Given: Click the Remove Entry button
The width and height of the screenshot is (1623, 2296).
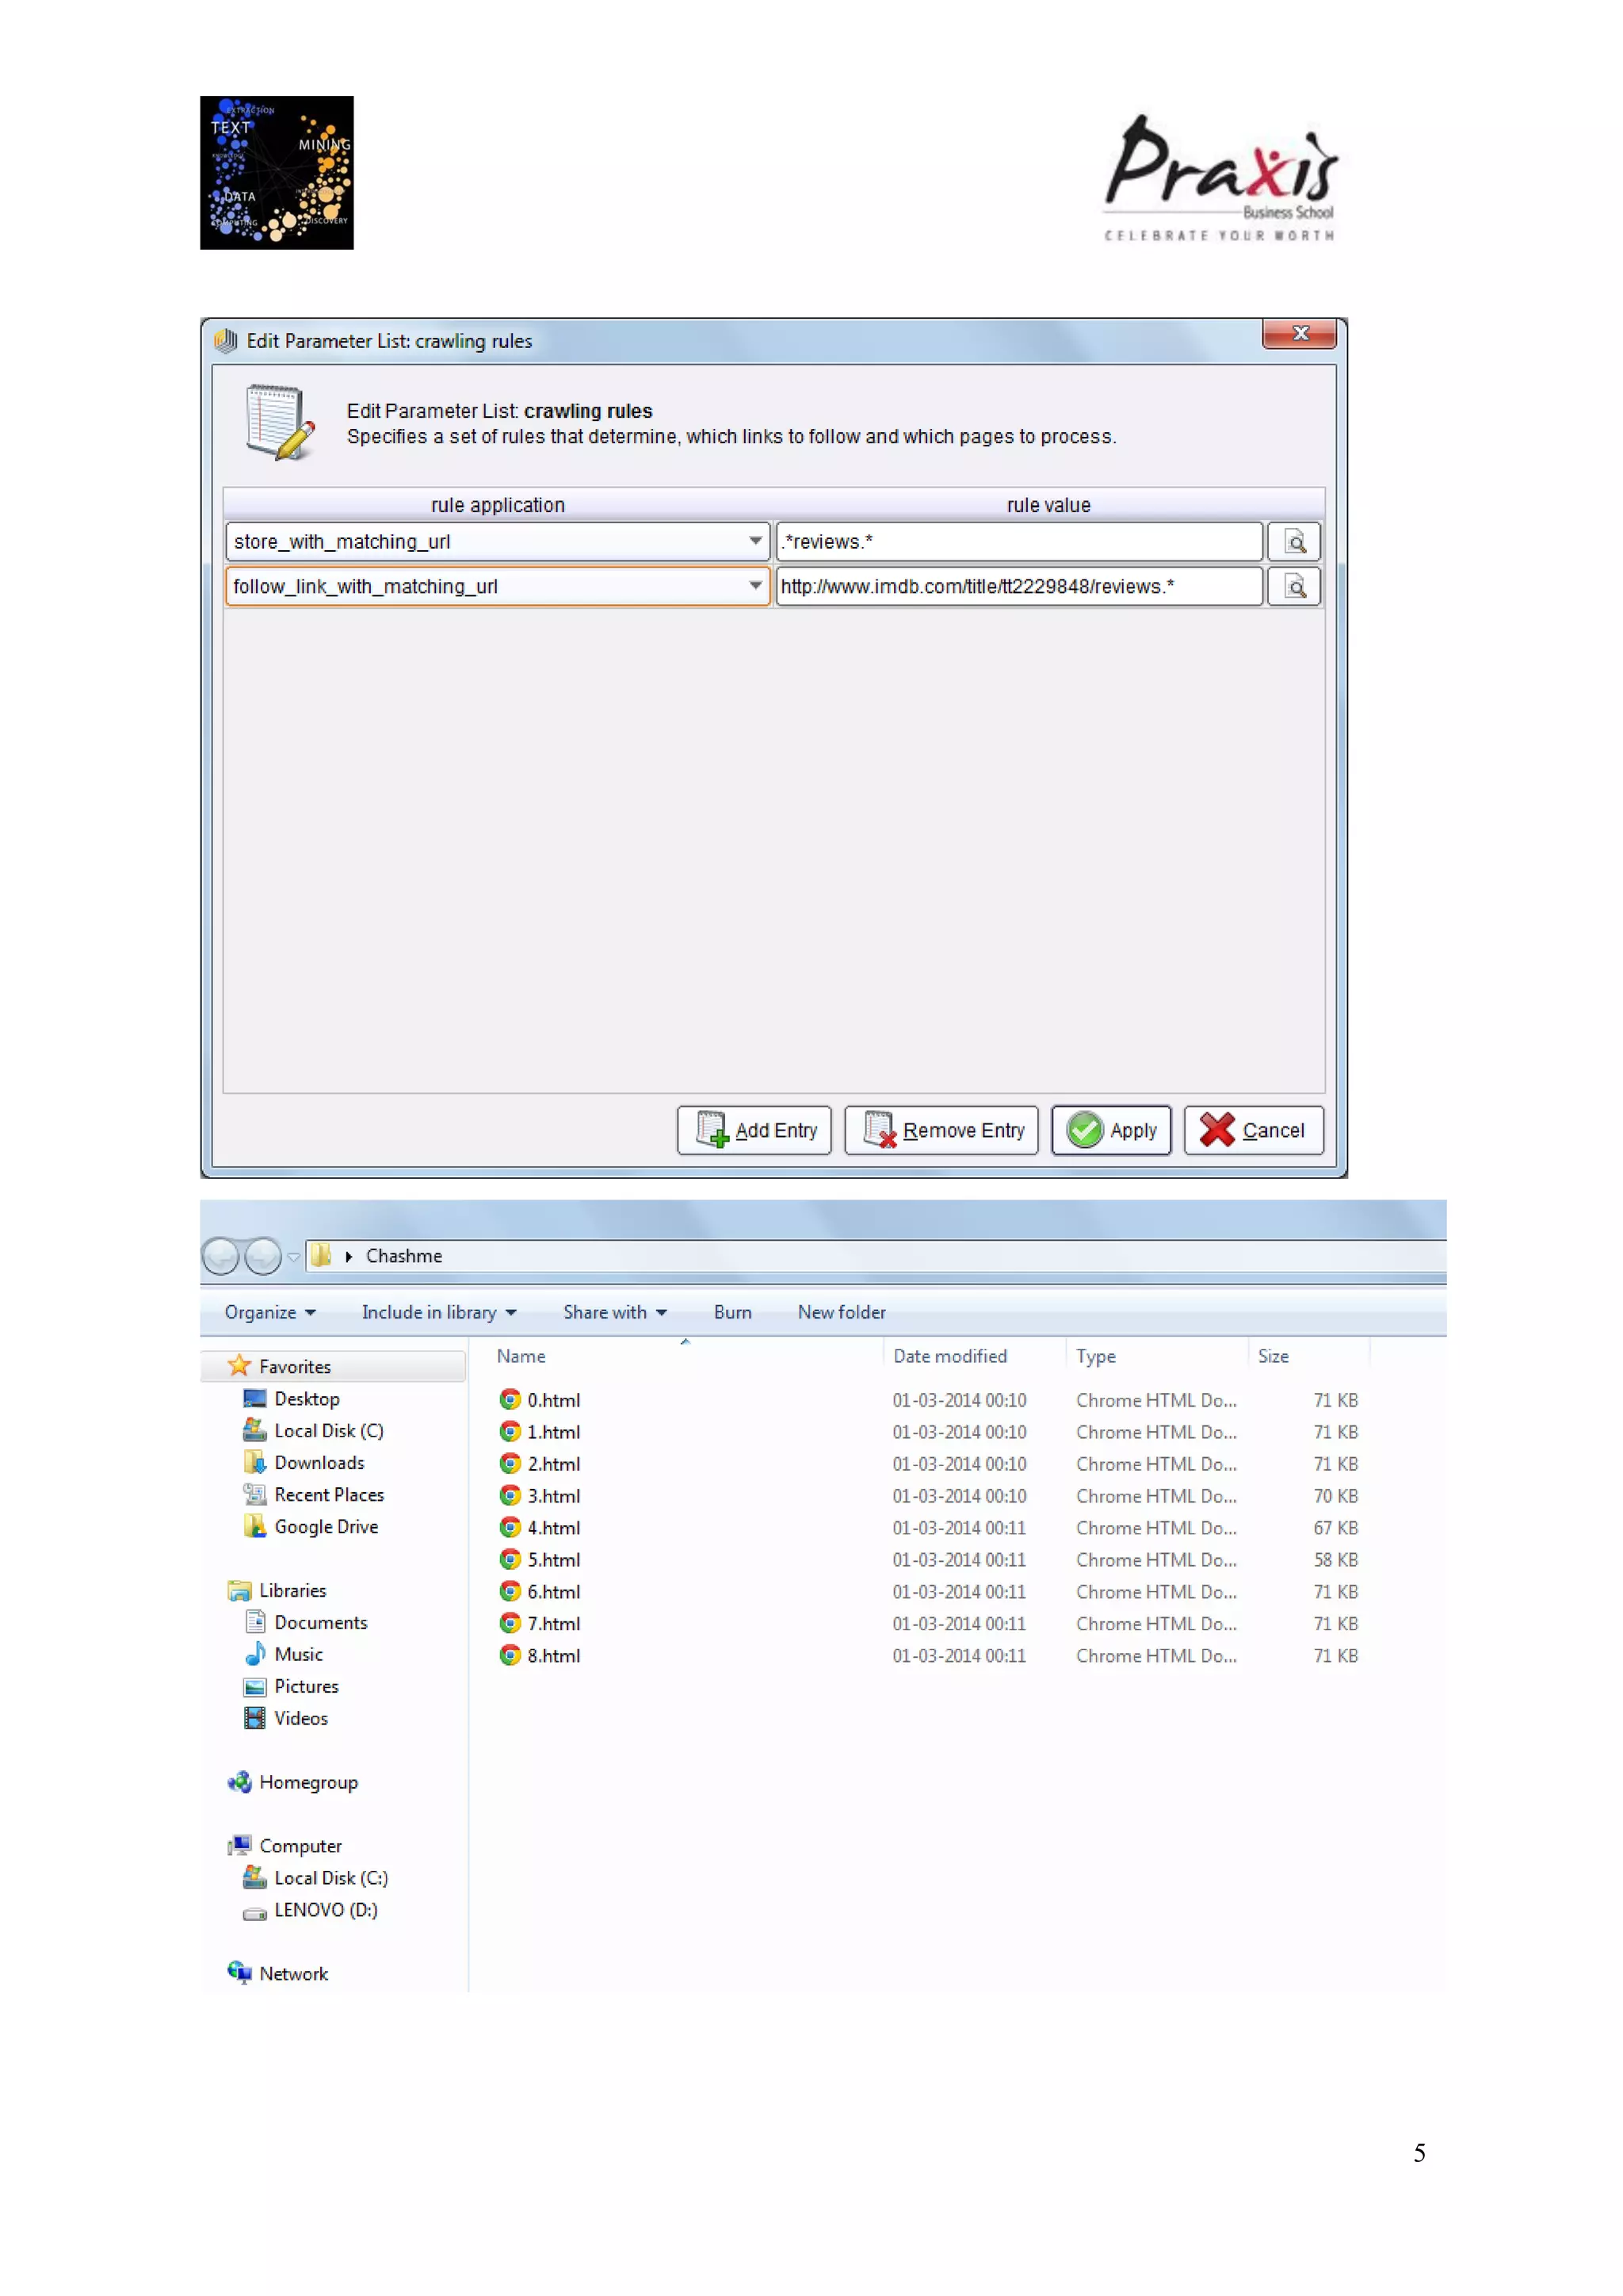Looking at the screenshot, I should pos(941,1130).
